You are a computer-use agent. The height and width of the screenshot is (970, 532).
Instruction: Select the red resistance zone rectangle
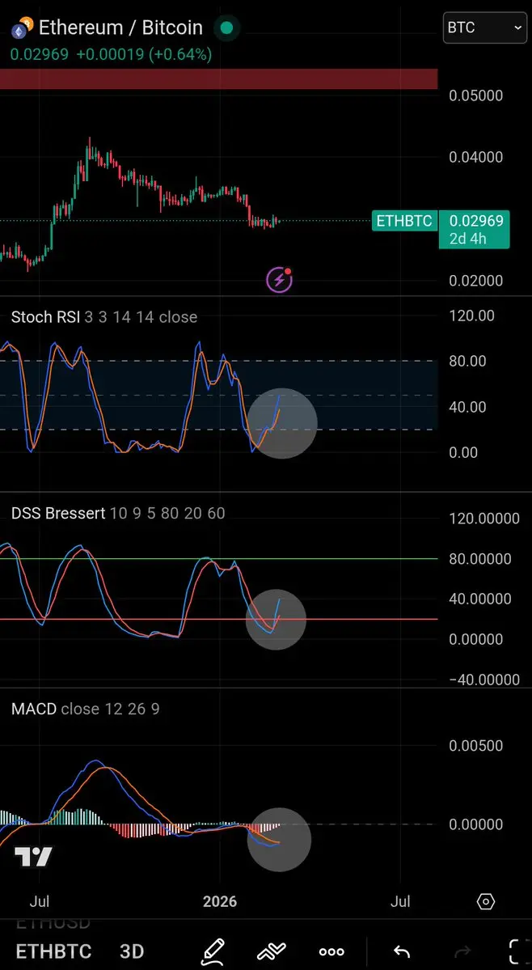click(x=219, y=78)
